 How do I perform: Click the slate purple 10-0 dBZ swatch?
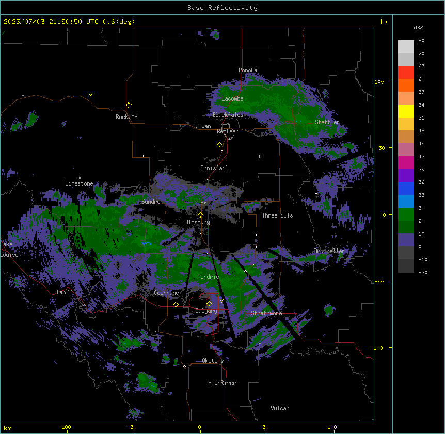point(406,240)
